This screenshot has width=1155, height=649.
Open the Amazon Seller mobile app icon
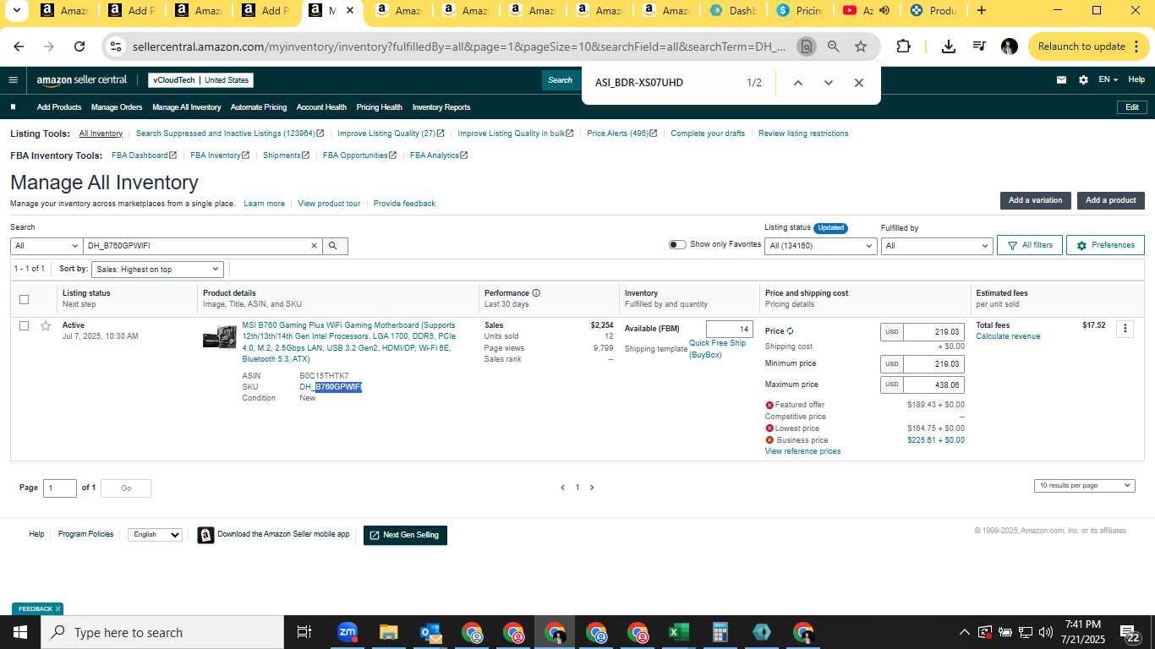click(205, 535)
